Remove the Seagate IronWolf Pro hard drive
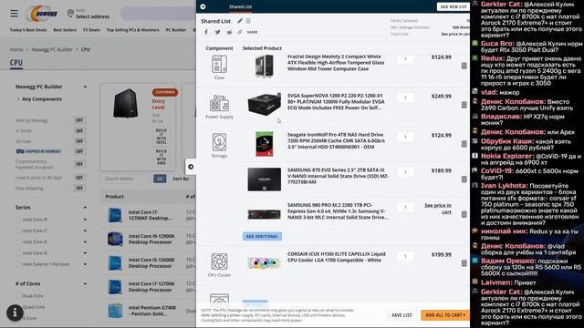 point(464,144)
